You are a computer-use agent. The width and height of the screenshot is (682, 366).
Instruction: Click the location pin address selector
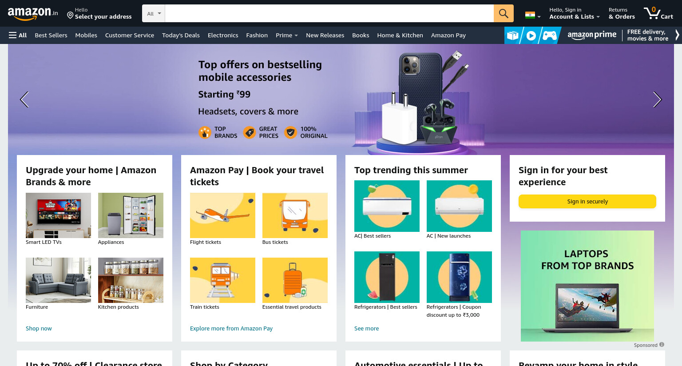click(x=99, y=13)
